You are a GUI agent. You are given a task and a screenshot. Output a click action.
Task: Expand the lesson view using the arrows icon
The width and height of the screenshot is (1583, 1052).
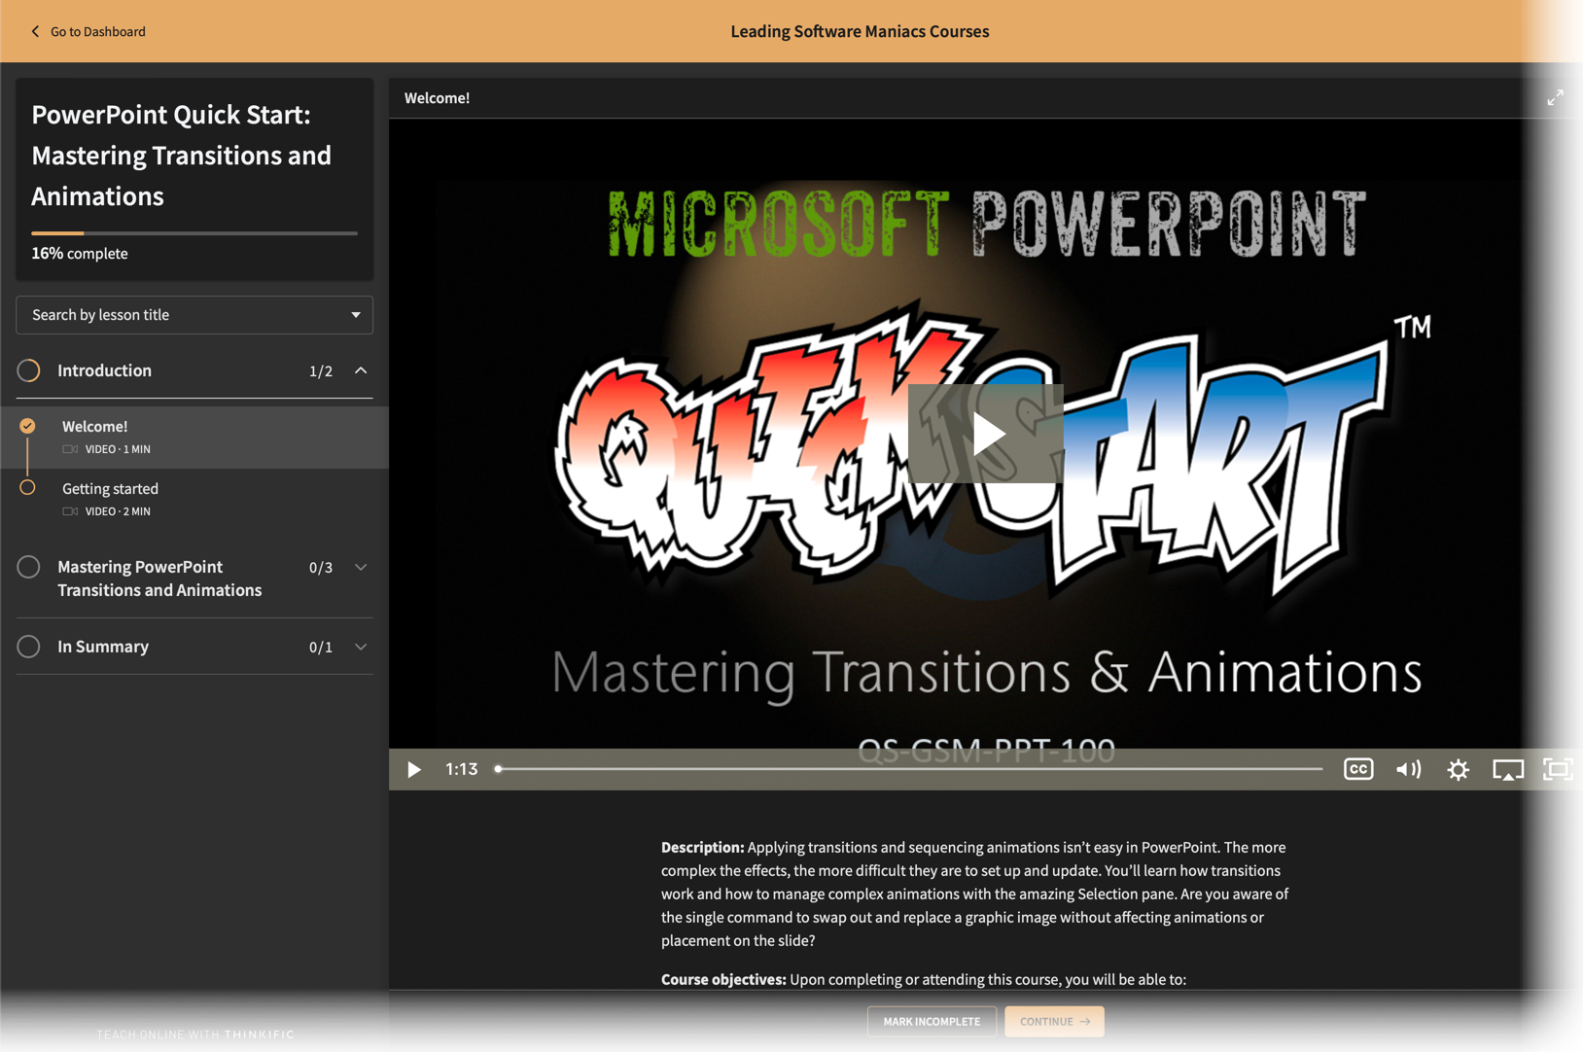pyautogui.click(x=1555, y=97)
